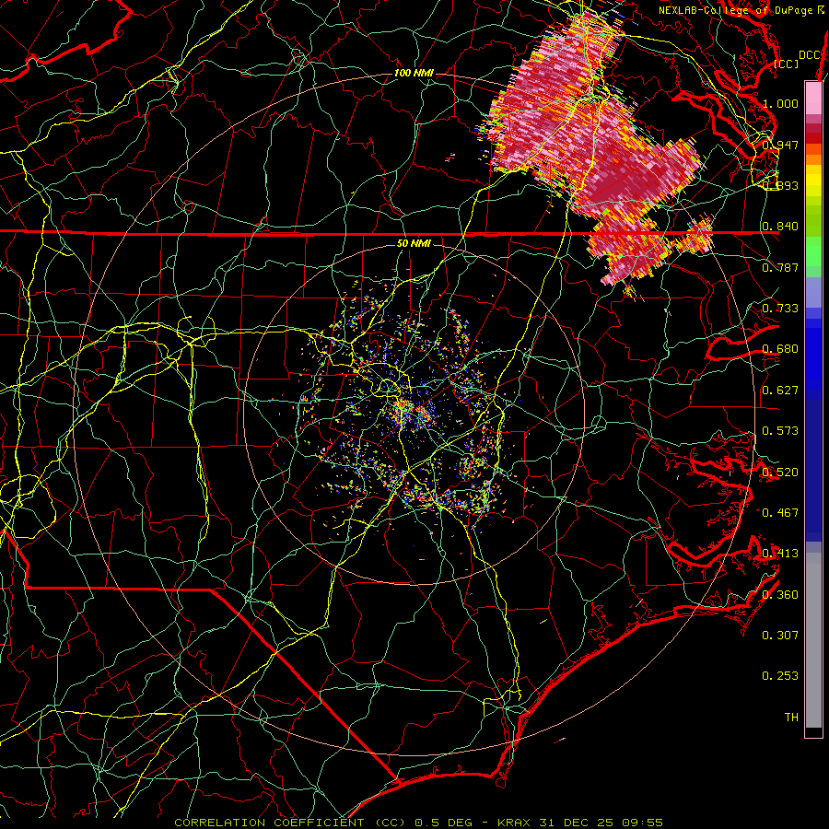The image size is (829, 829).
Task: Click the [CC] units label above the scale
Action: 787,64
